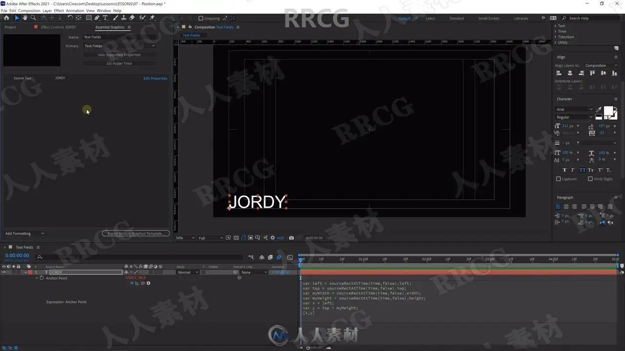Apply Faux Italic text style
625x351 pixels.
[x=574, y=170]
